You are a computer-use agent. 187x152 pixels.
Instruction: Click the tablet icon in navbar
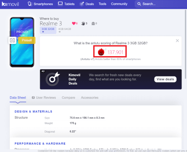click(60, 3)
